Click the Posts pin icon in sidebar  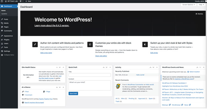point(2,19)
